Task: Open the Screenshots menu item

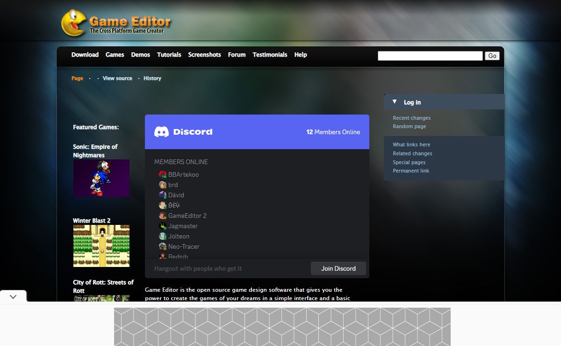Action: [205, 55]
